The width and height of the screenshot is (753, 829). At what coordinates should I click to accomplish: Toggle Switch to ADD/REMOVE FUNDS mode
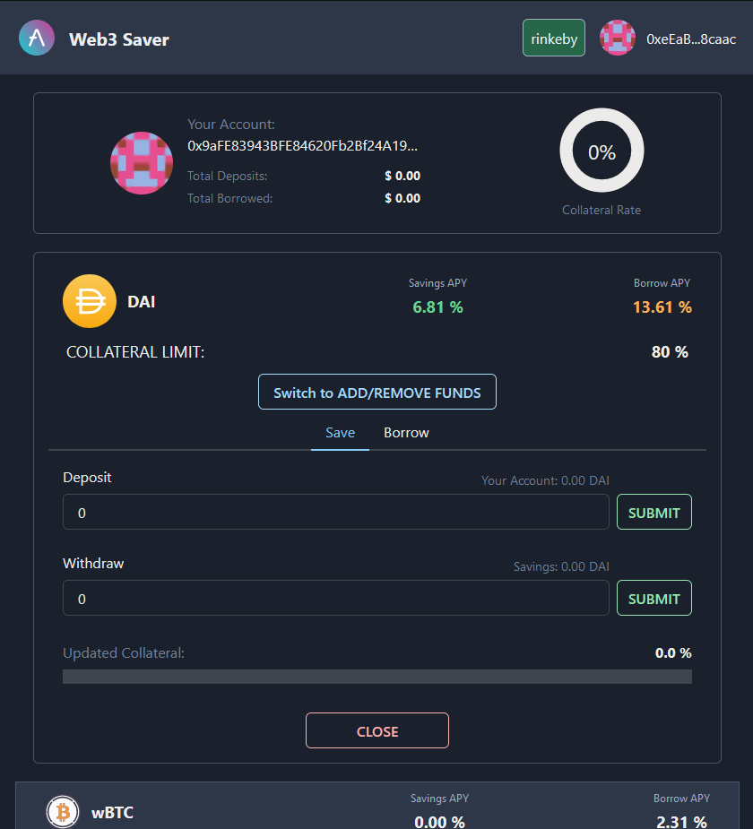(x=377, y=393)
